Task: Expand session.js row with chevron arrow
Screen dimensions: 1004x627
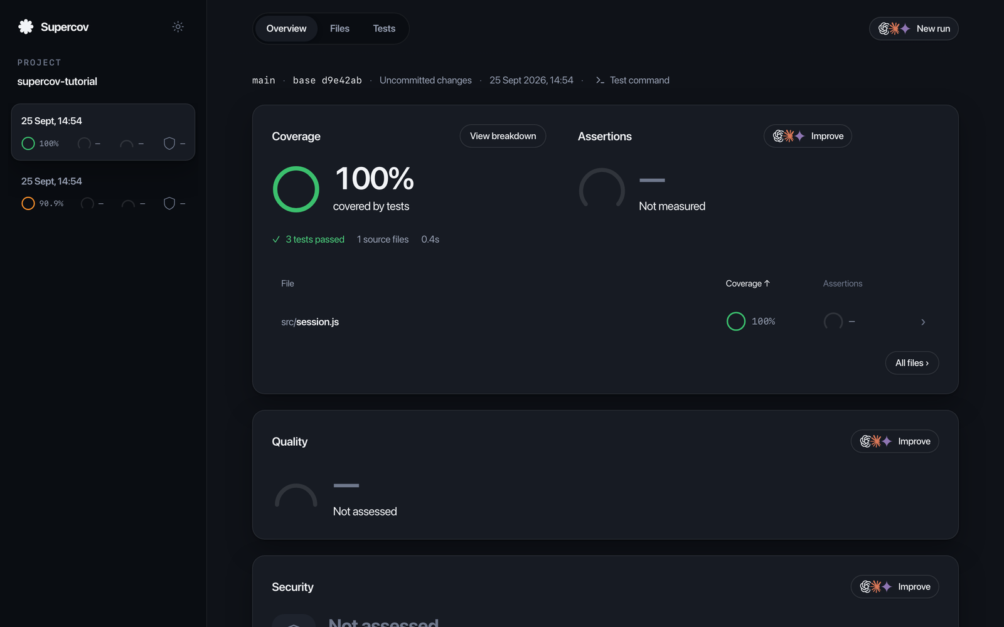Action: point(923,322)
